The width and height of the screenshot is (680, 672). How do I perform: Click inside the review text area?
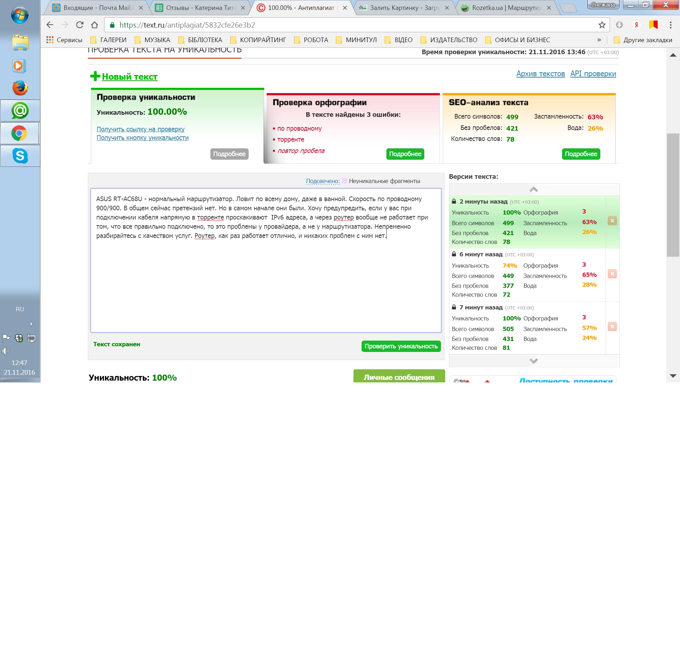(266, 283)
